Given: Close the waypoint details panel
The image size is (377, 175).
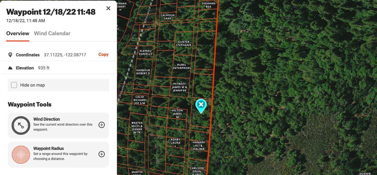Looking at the screenshot, I should pyautogui.click(x=108, y=8).
